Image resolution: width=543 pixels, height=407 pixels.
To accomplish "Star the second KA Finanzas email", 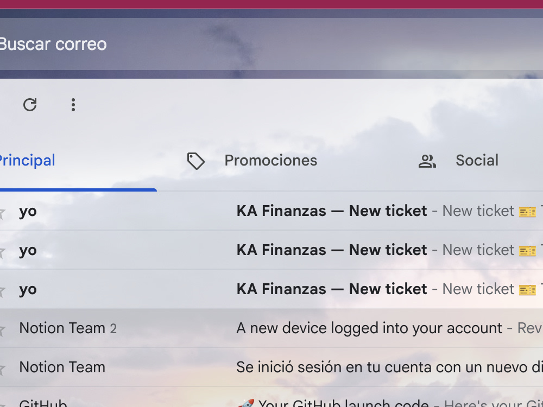I will click(2, 251).
